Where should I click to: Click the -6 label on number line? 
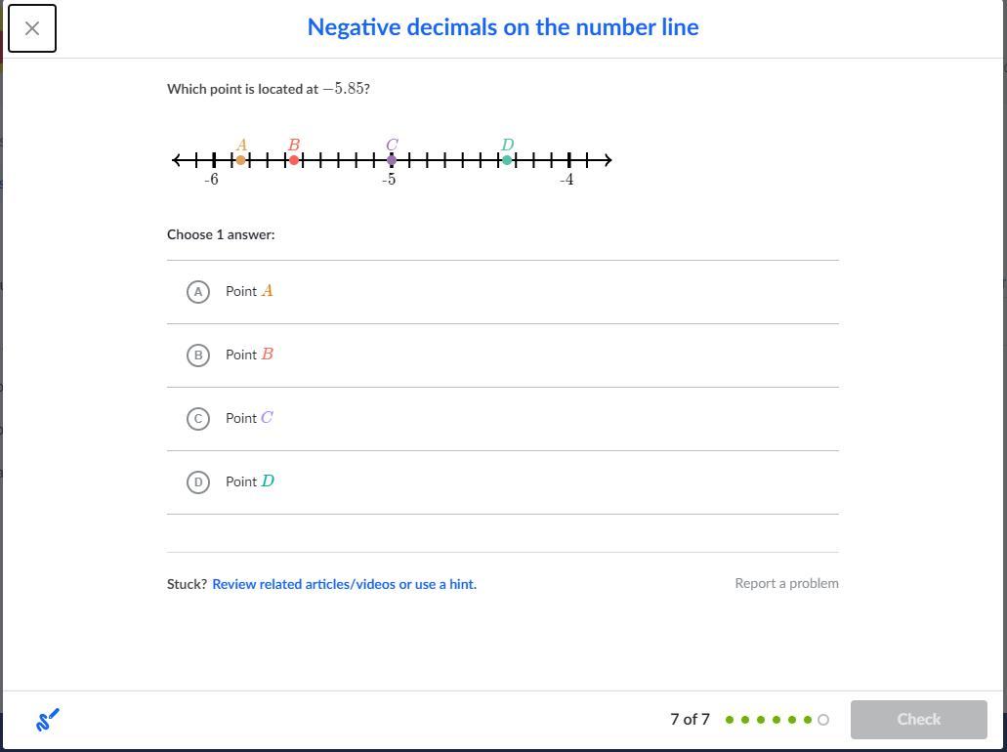[x=211, y=180]
